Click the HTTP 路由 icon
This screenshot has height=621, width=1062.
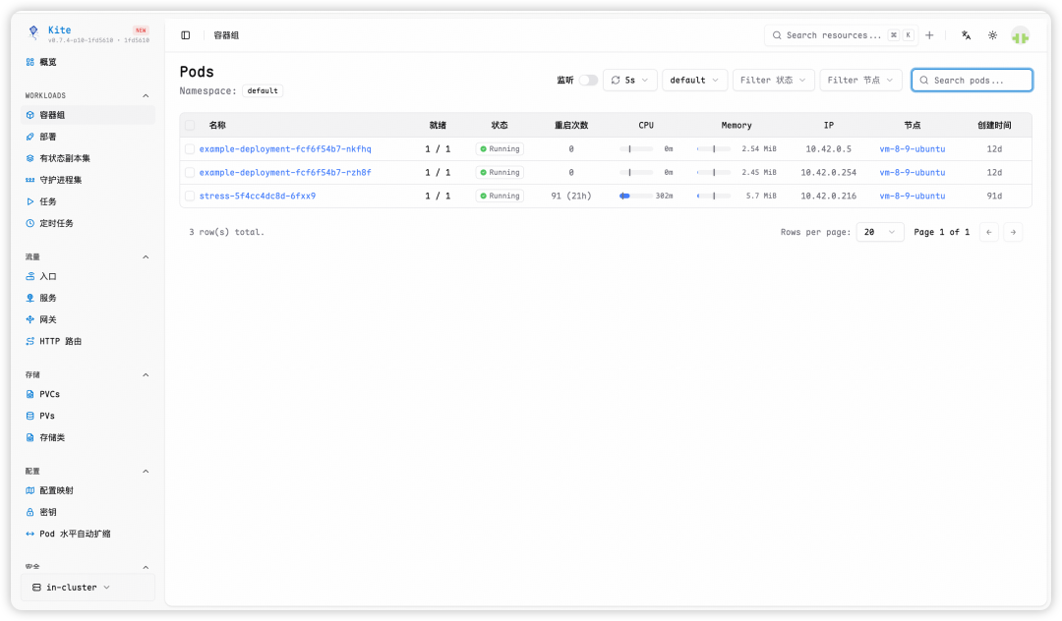point(29,341)
